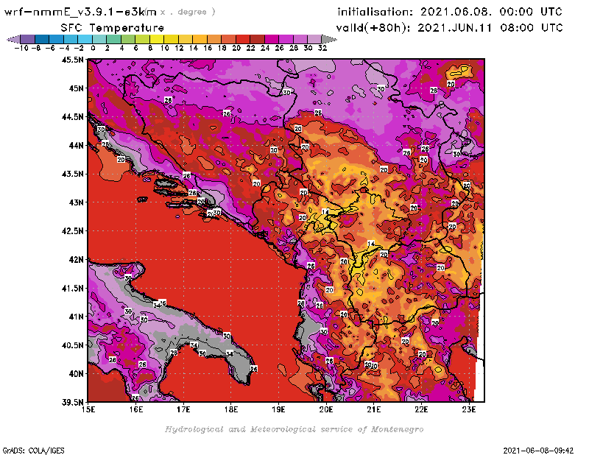Pick the legend swatch between 14 and 16
The image size is (589, 455).
200,40
